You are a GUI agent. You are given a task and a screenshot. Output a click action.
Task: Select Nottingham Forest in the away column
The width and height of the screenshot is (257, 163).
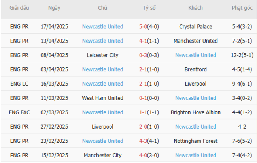[195, 141]
